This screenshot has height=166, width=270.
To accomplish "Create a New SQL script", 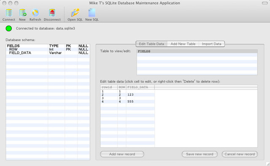I will pyautogui.click(x=92, y=13).
